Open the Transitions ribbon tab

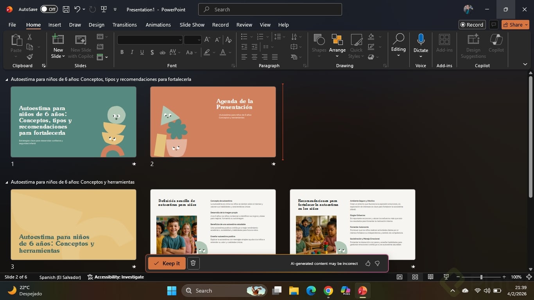[124, 25]
